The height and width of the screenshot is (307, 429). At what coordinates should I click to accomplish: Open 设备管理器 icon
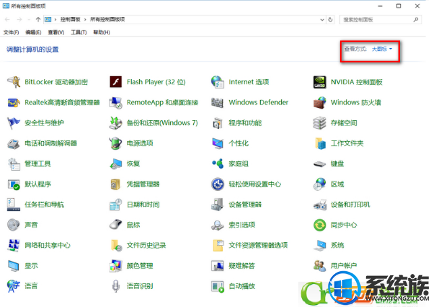[x=218, y=204]
